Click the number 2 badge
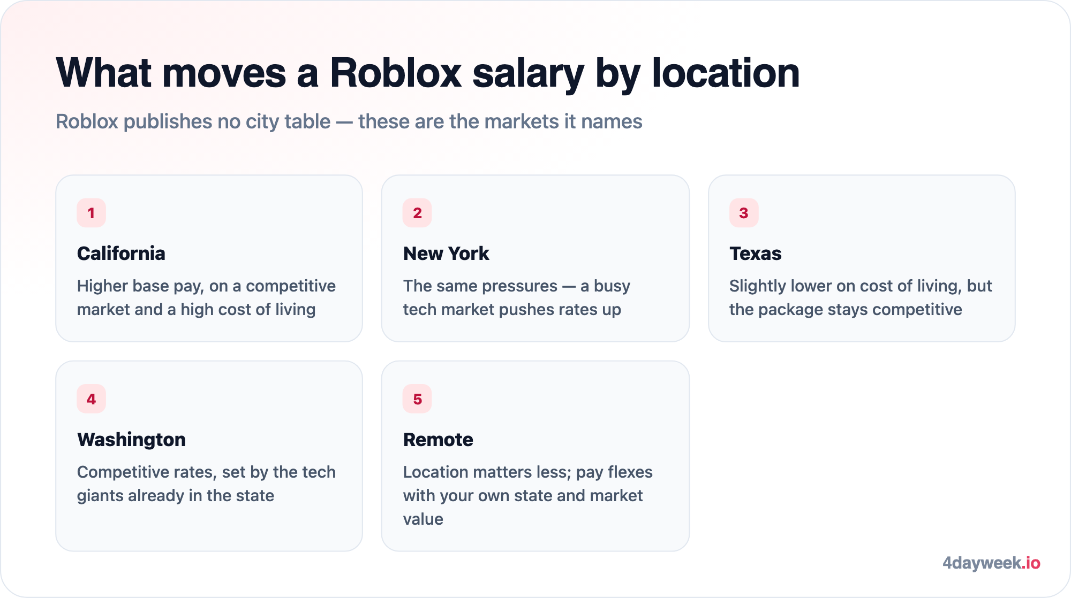 click(x=417, y=213)
